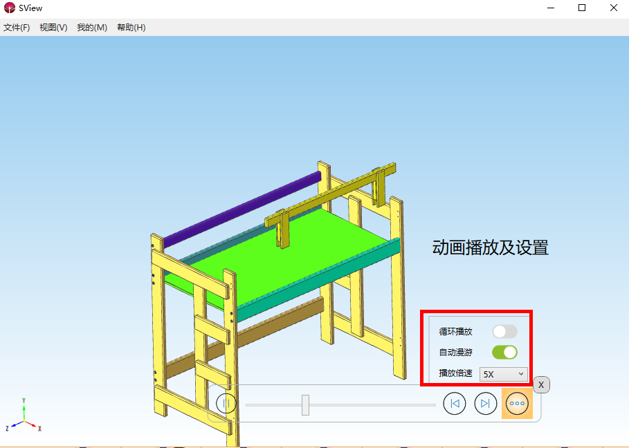Jump to previous animation step

454,403
